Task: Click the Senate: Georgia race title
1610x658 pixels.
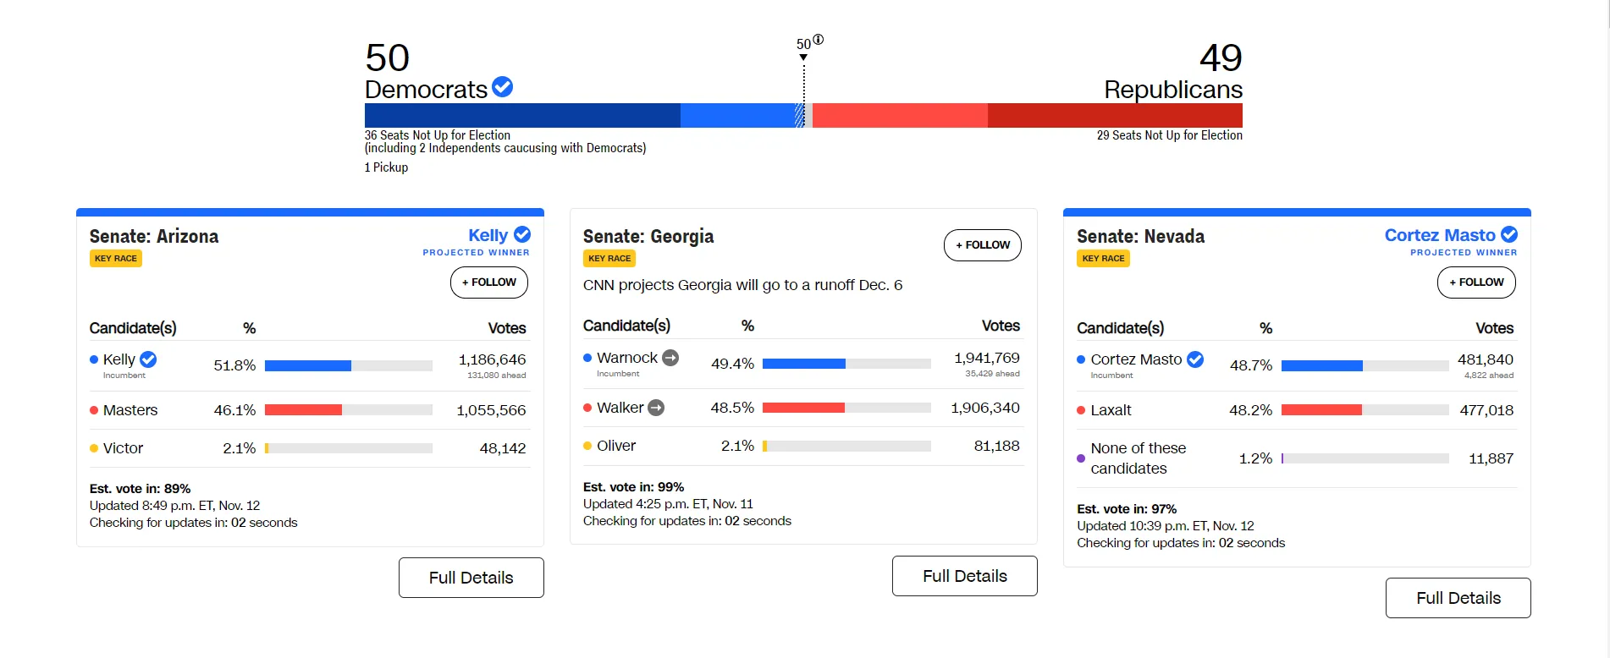Action: tap(648, 237)
